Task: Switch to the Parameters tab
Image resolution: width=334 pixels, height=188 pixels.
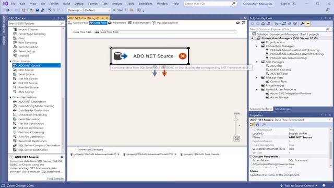Action: [x=117, y=23]
